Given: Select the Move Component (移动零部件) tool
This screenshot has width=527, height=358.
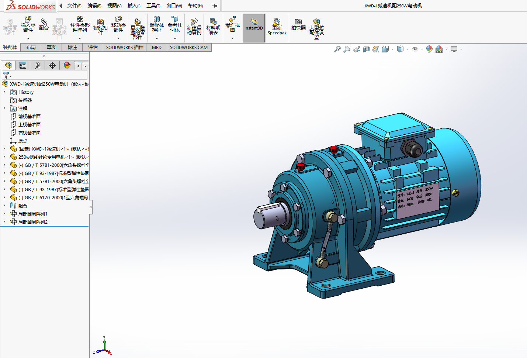Looking at the screenshot, I should click(x=118, y=24).
